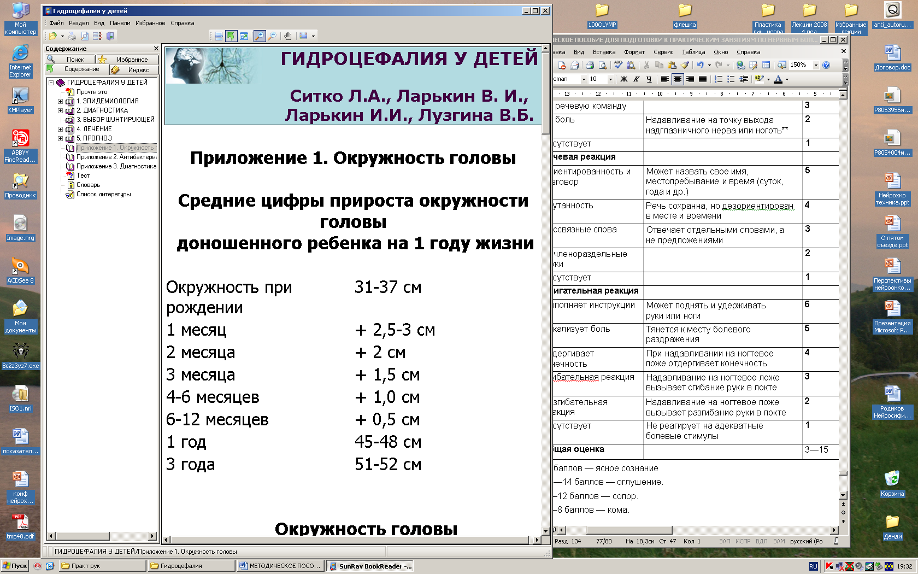
Task: Open the Корзина desktop icon
Action: pyautogui.click(x=892, y=483)
